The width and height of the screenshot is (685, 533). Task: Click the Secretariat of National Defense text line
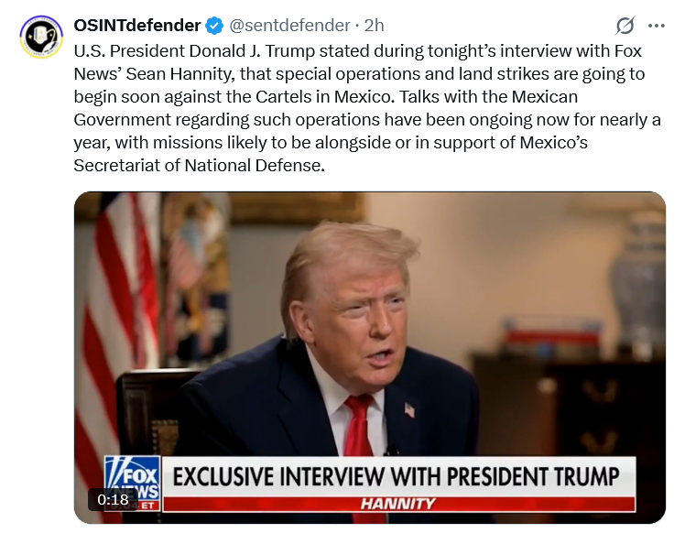200,166
